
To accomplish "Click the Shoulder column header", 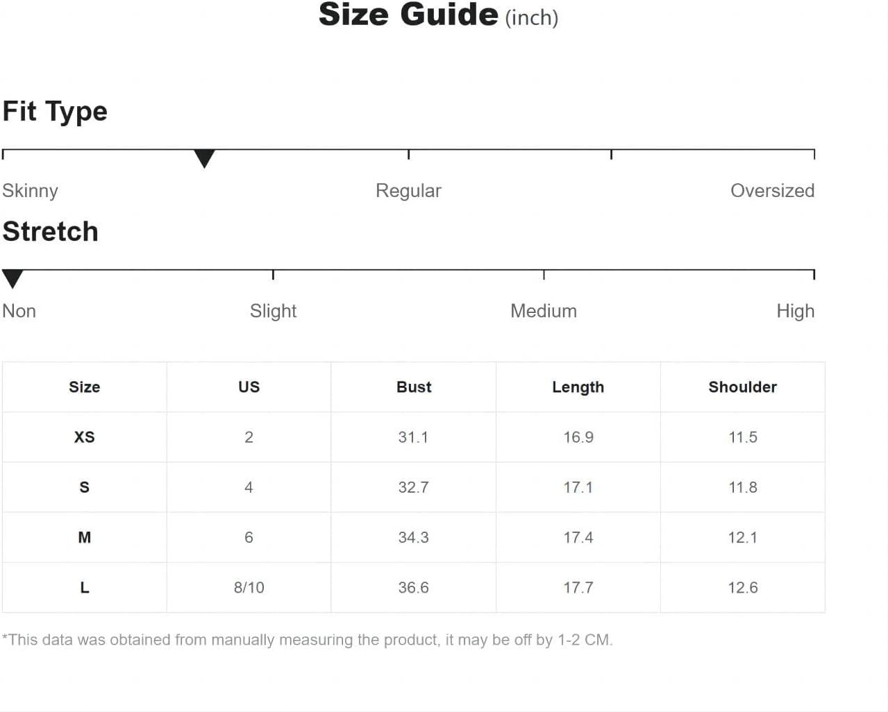I will (x=743, y=387).
